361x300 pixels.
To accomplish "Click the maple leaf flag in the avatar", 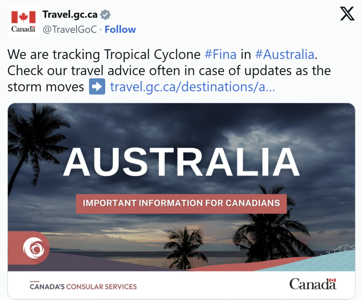I will point(23,17).
